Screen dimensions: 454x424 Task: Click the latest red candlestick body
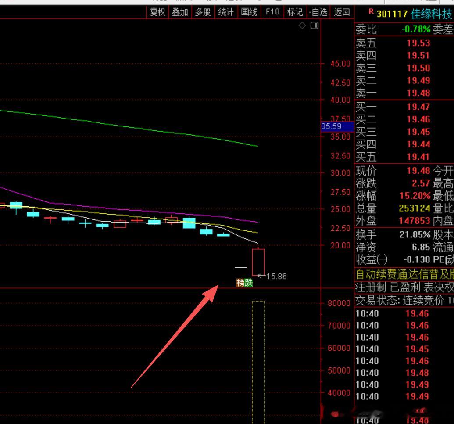pyautogui.click(x=258, y=262)
